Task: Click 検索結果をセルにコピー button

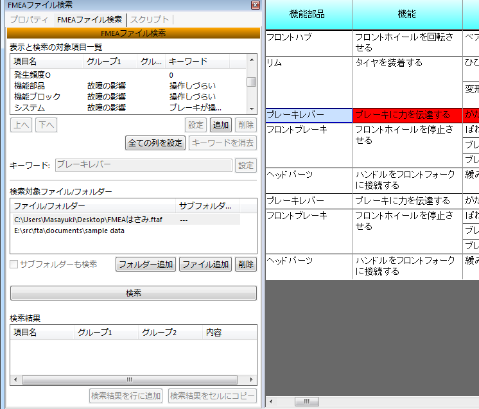Action: coord(213,396)
